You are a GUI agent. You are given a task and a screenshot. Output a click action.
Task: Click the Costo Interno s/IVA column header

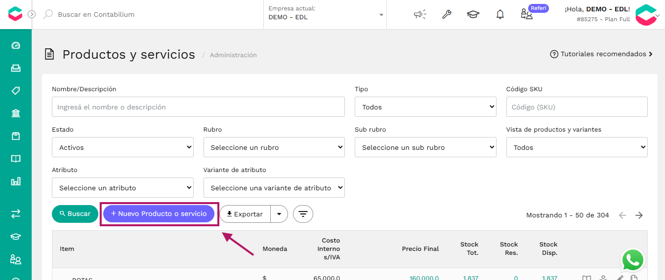click(x=329, y=249)
